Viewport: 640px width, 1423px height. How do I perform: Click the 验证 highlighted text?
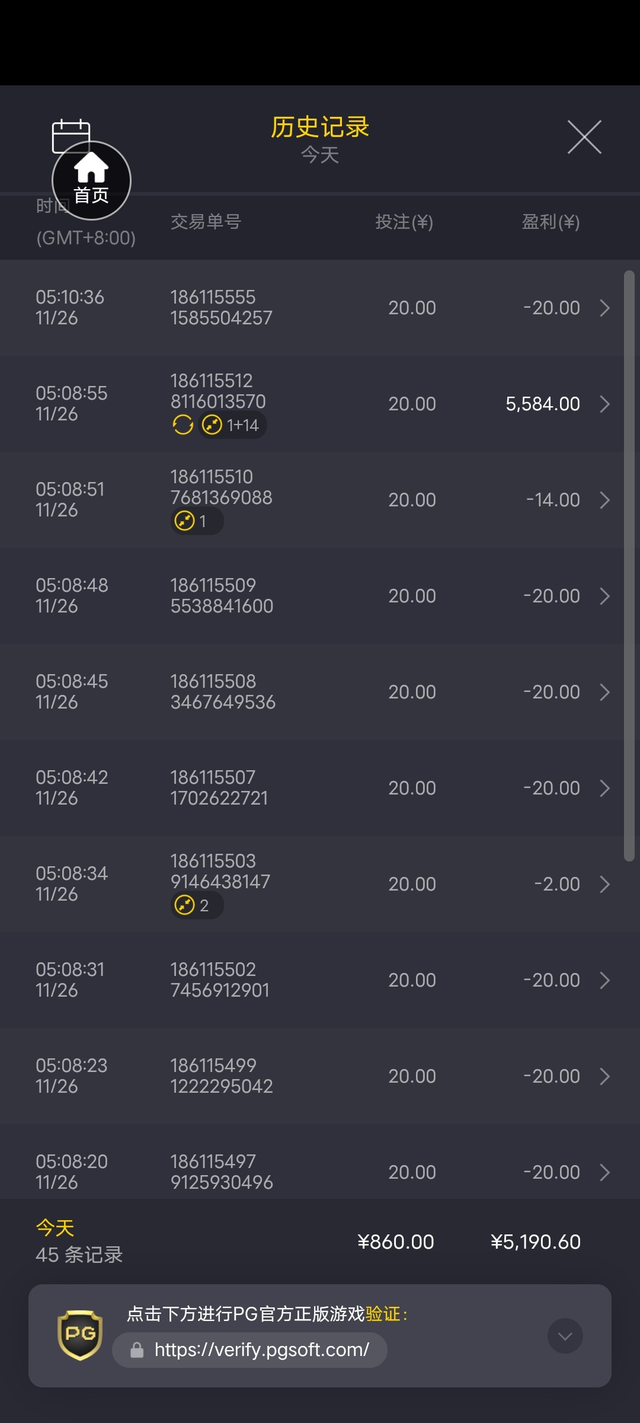point(383,1314)
